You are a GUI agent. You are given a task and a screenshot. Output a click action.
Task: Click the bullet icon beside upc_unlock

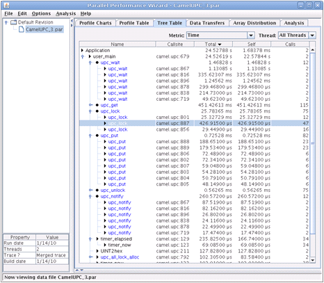[97, 191]
